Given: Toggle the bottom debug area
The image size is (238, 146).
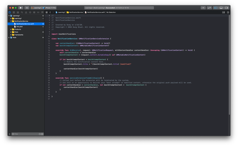Looking at the screenshot, I should 221,8.
